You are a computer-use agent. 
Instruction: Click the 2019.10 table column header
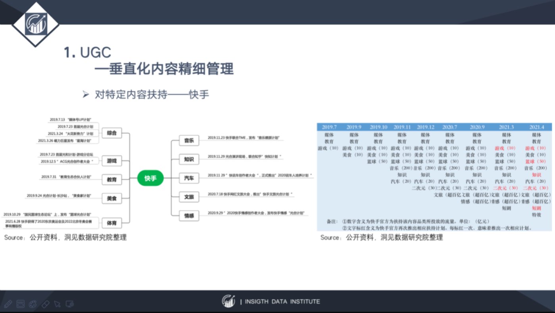click(x=378, y=127)
